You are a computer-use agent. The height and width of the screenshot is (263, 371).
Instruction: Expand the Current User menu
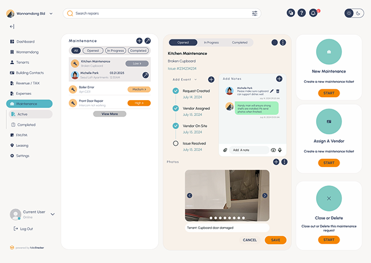click(53, 214)
